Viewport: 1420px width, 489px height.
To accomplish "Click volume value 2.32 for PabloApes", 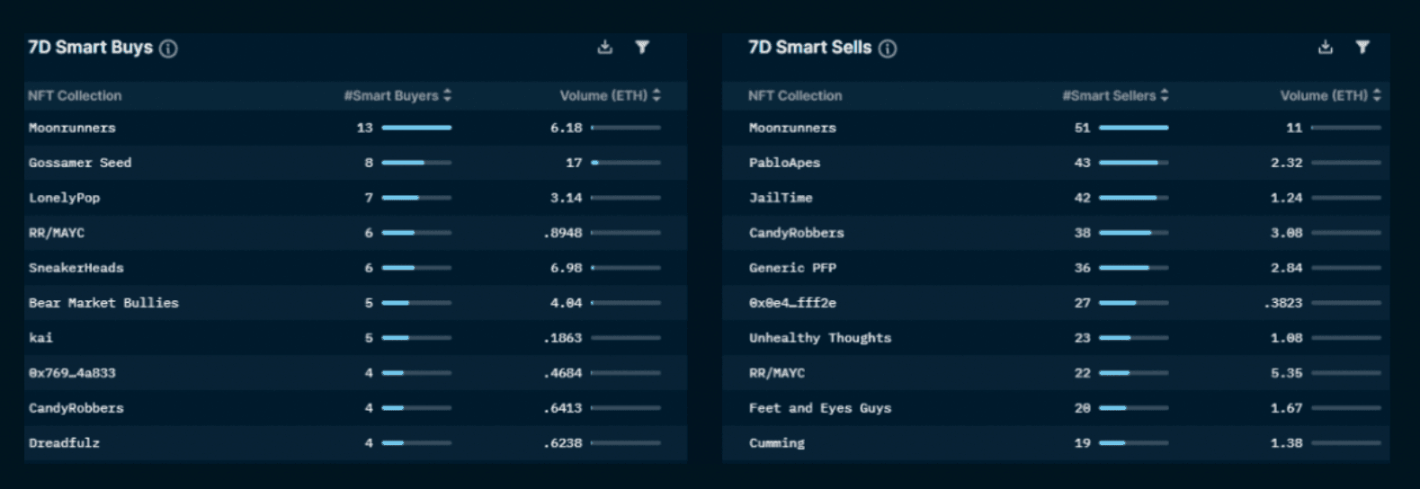I will click(1287, 163).
